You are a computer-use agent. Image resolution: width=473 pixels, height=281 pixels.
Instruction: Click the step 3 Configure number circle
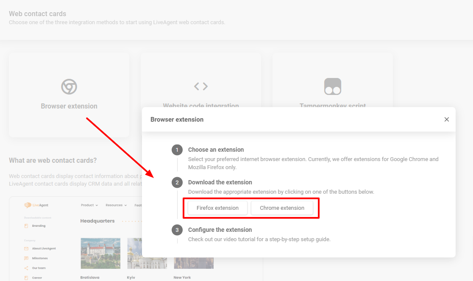pyautogui.click(x=177, y=230)
